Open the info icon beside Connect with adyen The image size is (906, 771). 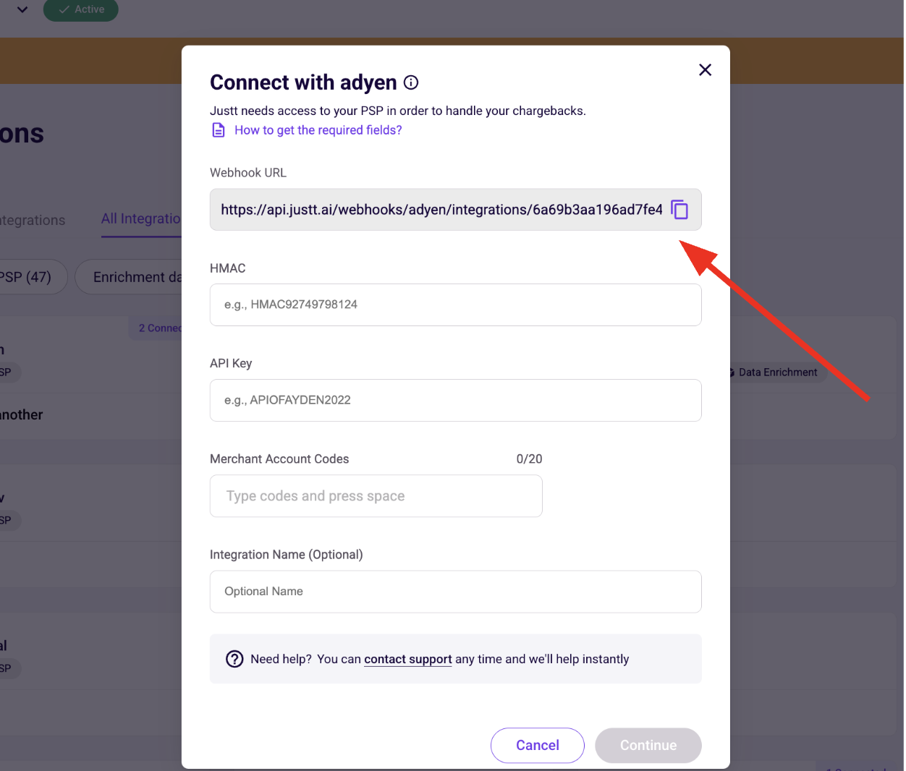coord(411,82)
